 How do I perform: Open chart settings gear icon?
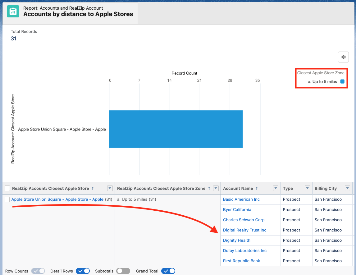(x=343, y=57)
